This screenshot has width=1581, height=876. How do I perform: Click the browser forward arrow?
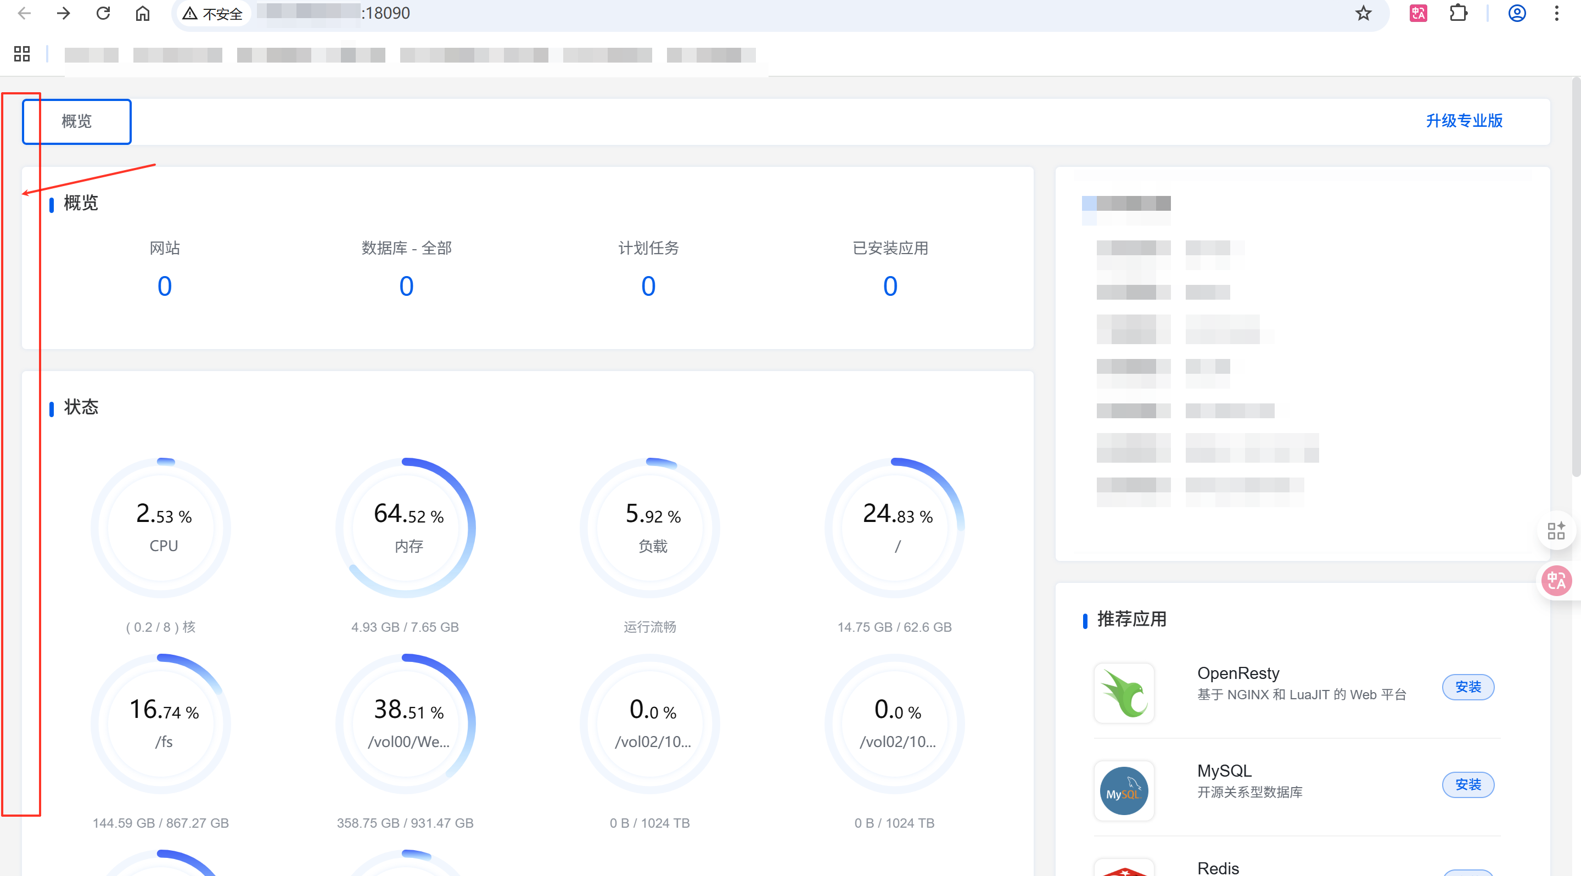[x=63, y=13]
